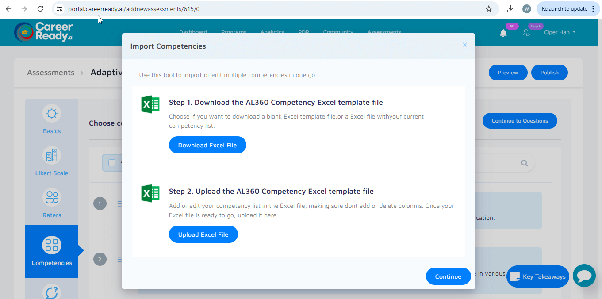The image size is (602, 299).
Task: Click the Basics sidebar icon
Action: click(52, 114)
